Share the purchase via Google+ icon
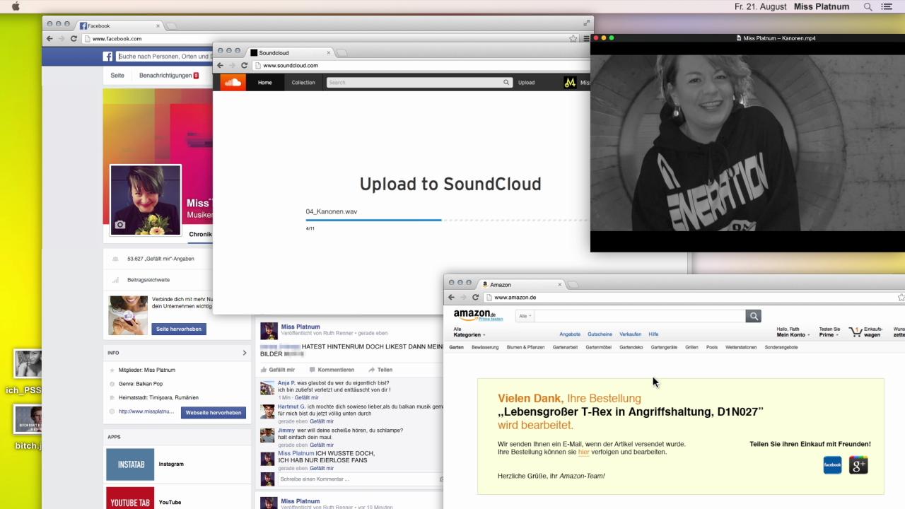This screenshot has width=905, height=509. coord(858,465)
